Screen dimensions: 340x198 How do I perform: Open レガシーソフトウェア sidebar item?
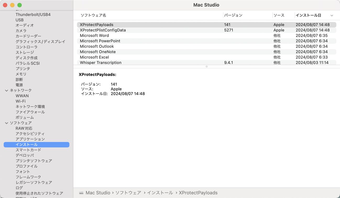click(34, 182)
